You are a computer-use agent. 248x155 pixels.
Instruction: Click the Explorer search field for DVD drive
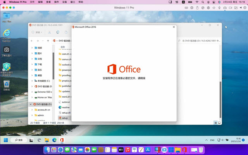coord(199,41)
